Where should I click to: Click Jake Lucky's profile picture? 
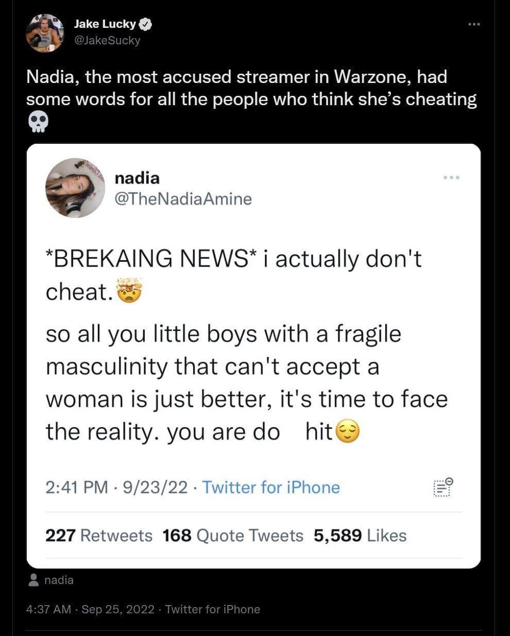coord(45,32)
